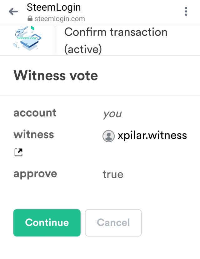Click the '(active)' text in header

(x=83, y=49)
